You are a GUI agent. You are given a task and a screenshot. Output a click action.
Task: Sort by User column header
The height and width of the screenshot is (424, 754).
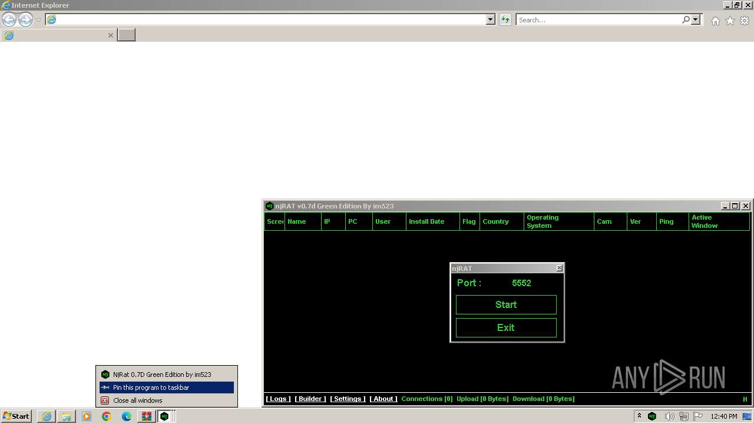coord(389,221)
